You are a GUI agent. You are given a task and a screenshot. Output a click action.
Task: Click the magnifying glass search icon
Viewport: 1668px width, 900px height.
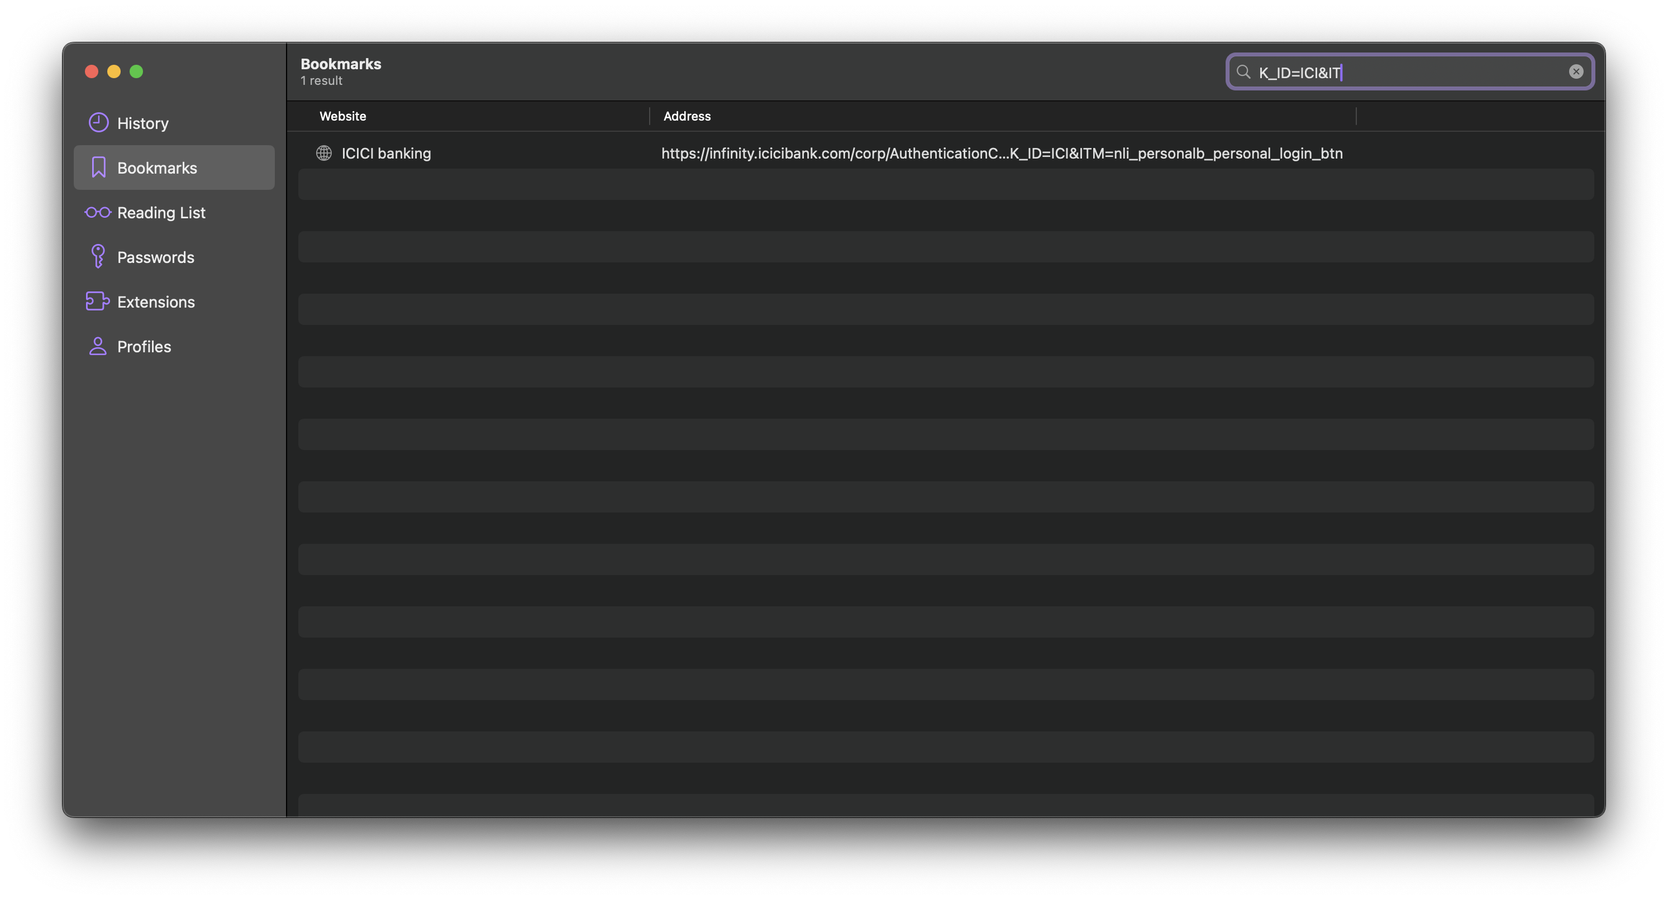[x=1242, y=72]
